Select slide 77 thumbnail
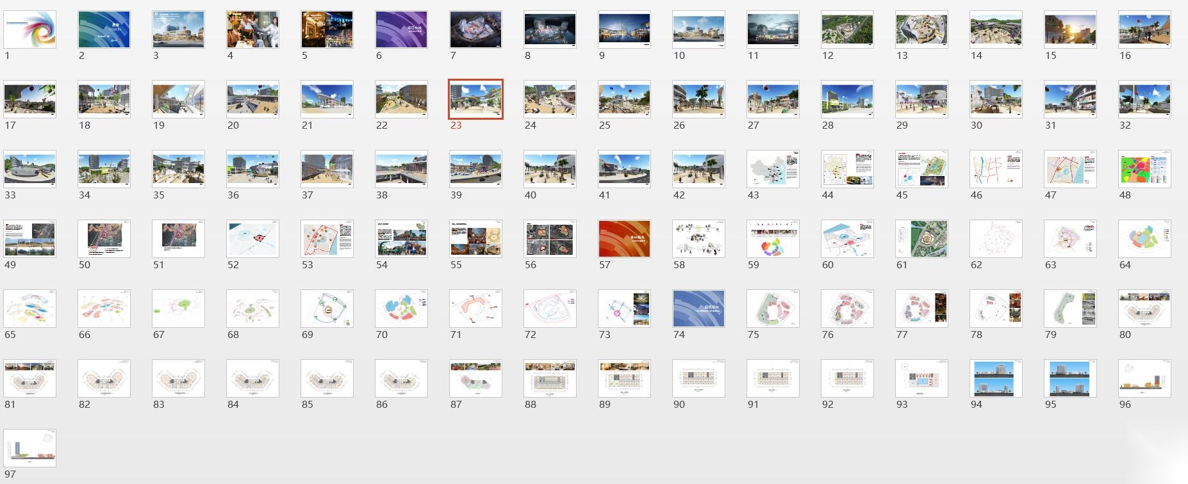 click(921, 309)
